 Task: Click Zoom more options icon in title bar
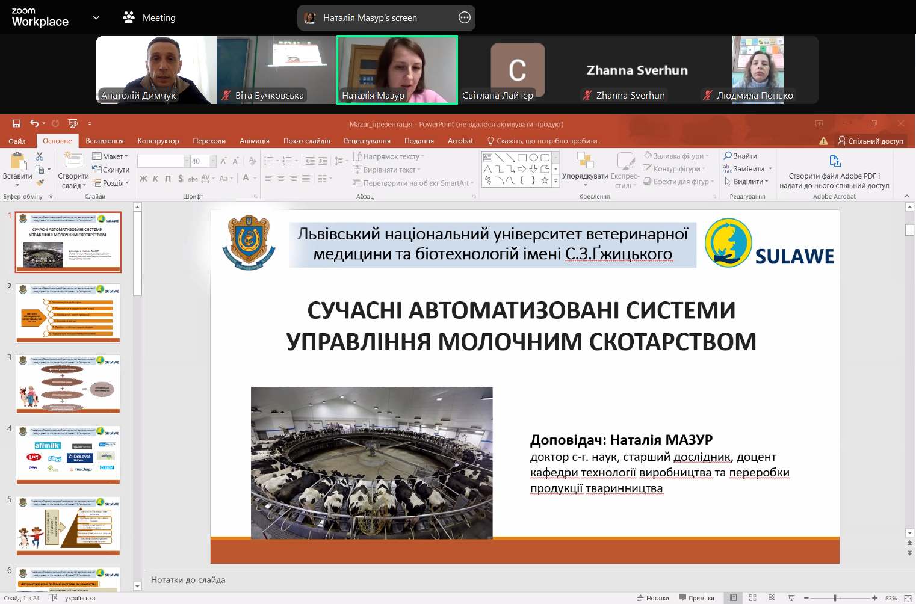click(x=464, y=18)
